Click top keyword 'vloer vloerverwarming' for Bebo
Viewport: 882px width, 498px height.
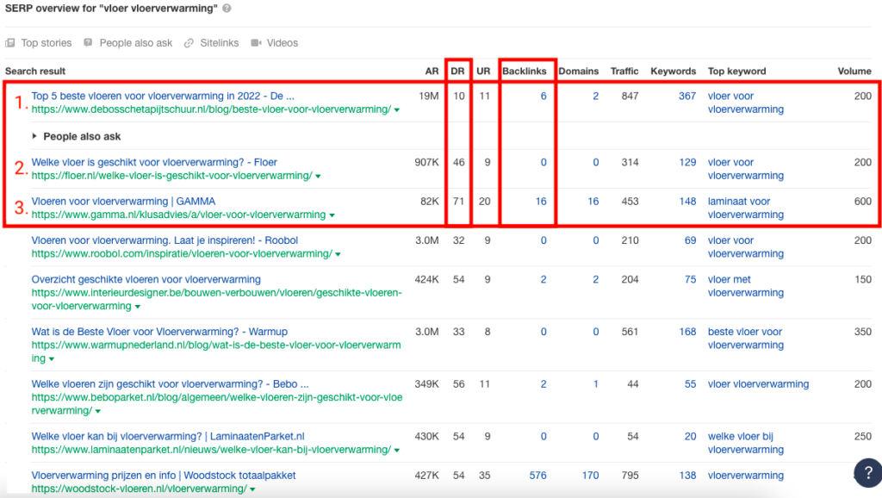[x=758, y=383]
